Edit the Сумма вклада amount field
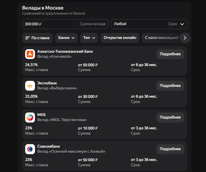Image resolution: width=206 pixels, height=172 pixels. [65, 24]
